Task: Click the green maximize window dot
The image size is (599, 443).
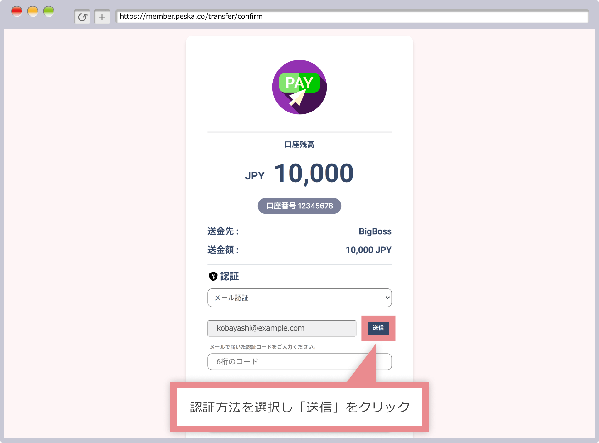Action: click(49, 11)
